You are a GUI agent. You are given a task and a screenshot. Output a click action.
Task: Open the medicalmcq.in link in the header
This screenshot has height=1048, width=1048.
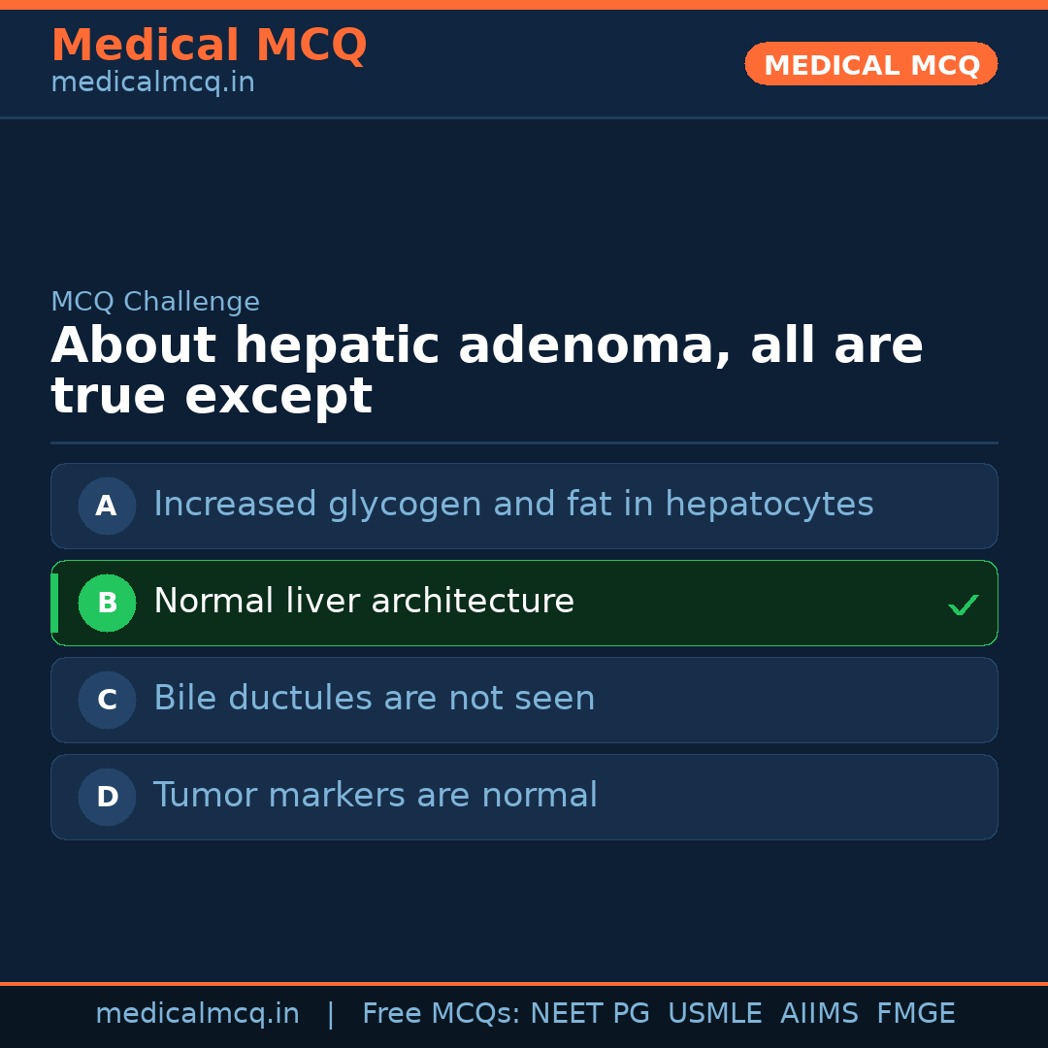pyautogui.click(x=152, y=82)
